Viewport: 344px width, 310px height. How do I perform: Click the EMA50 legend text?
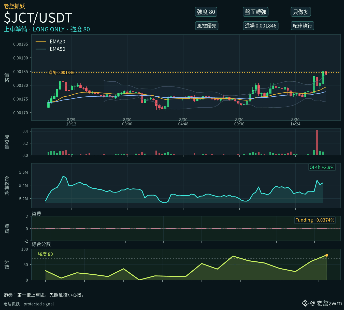coord(58,49)
